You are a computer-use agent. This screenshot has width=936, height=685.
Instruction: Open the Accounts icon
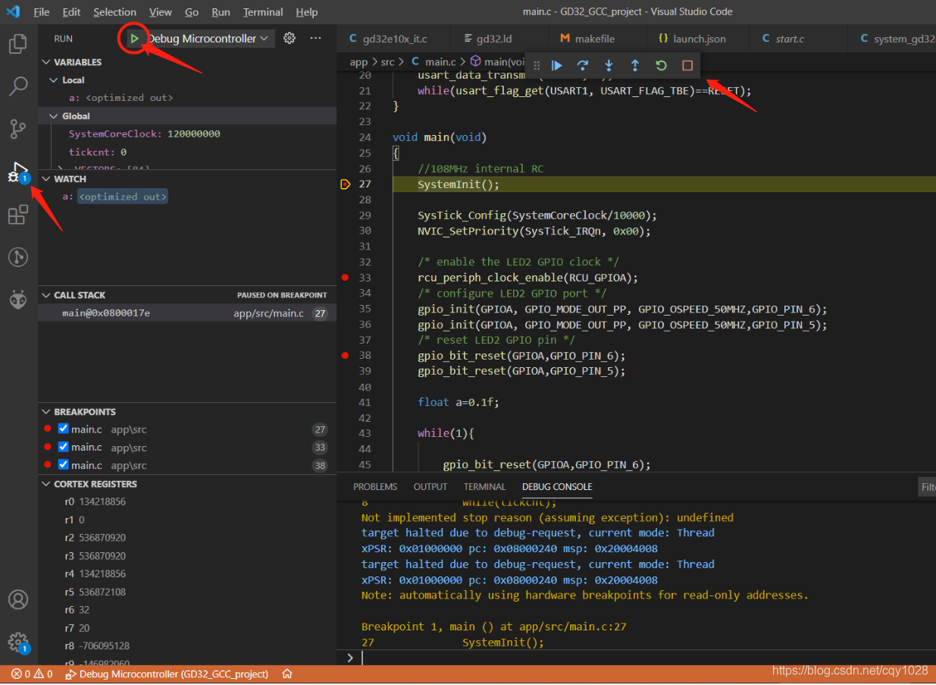click(18, 599)
